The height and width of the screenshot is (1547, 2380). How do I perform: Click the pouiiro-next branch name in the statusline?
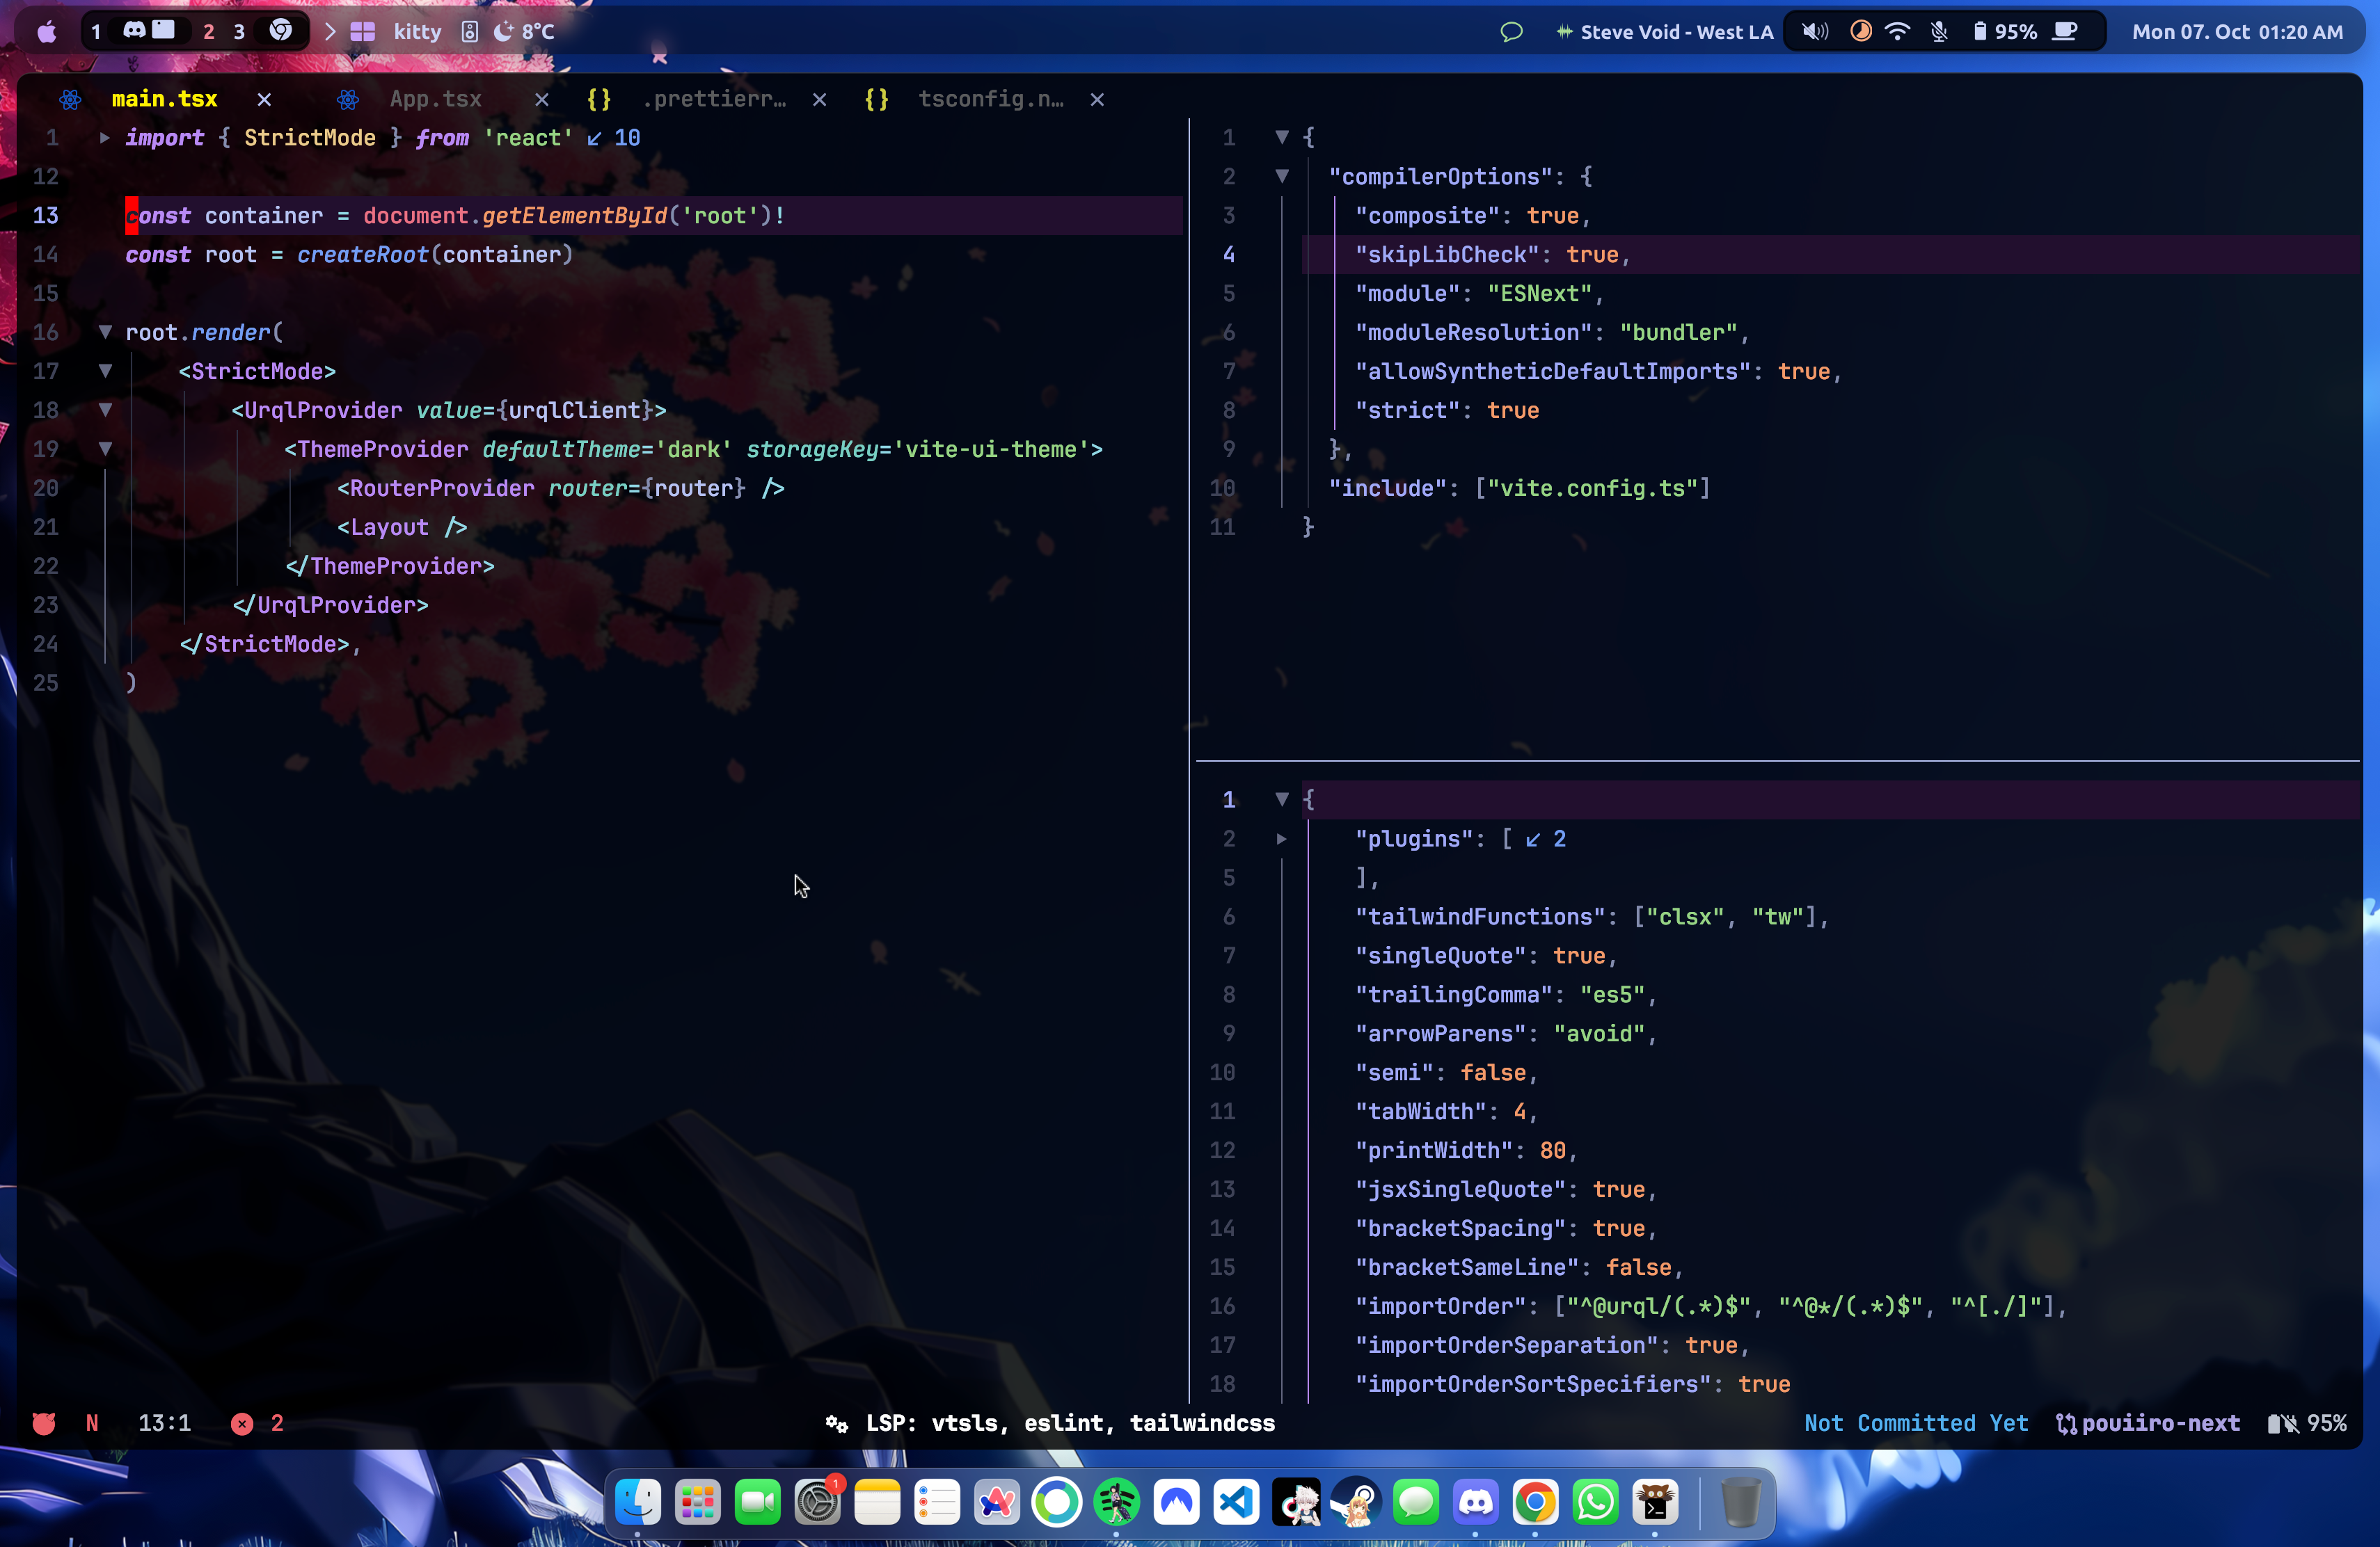pyautogui.click(x=2160, y=1423)
